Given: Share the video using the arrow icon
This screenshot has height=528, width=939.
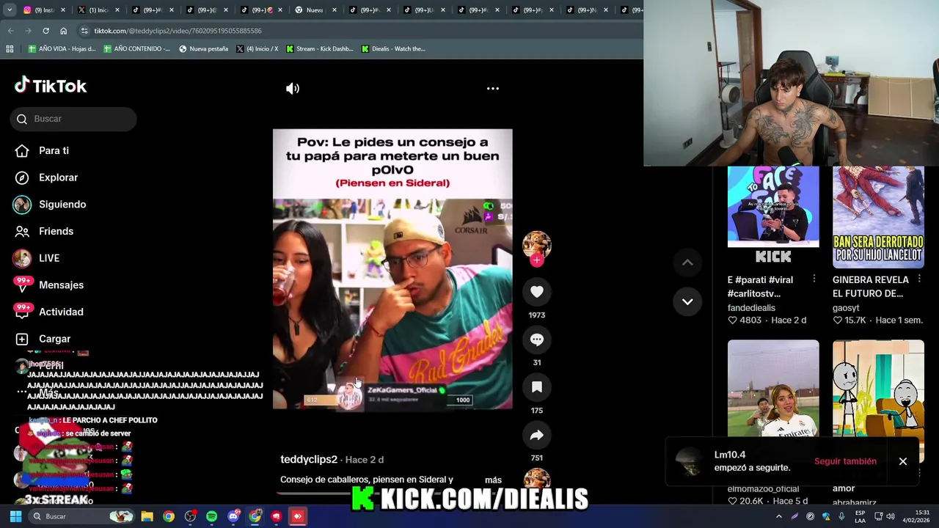Looking at the screenshot, I should coord(537,435).
